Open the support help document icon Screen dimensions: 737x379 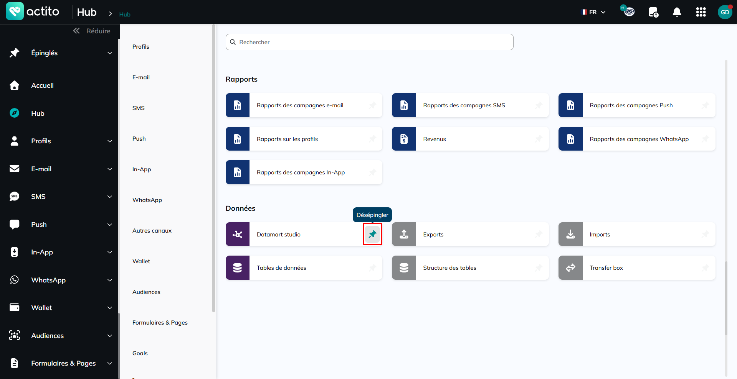pos(653,12)
